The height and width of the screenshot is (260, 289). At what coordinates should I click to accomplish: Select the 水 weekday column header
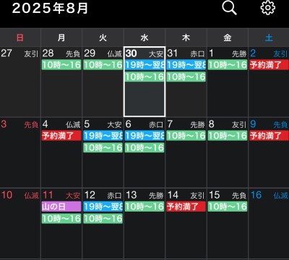[144, 38]
